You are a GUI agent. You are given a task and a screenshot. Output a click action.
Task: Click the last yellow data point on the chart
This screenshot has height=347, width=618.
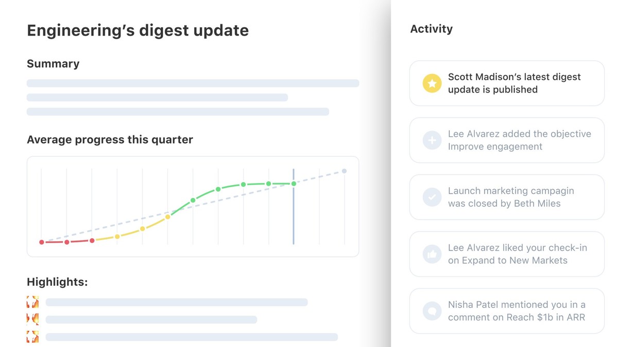pyautogui.click(x=168, y=217)
